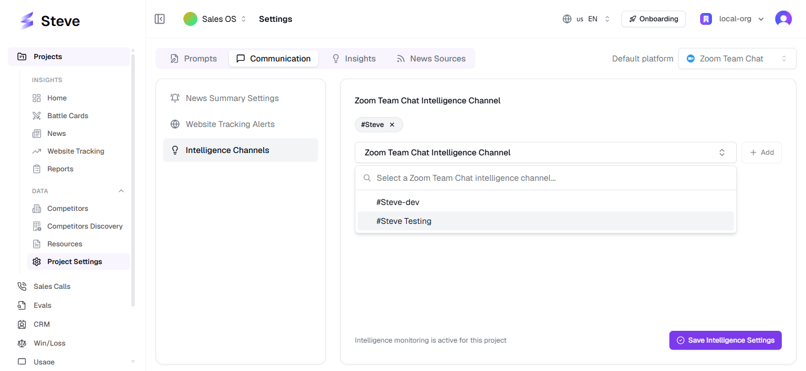Click the Website Tracking trend icon

click(37, 151)
